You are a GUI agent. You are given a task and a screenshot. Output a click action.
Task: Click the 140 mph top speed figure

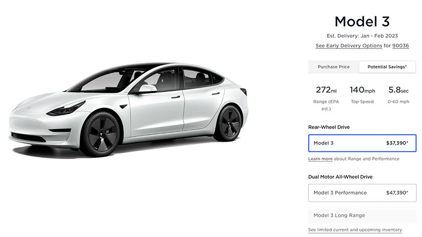click(x=362, y=90)
